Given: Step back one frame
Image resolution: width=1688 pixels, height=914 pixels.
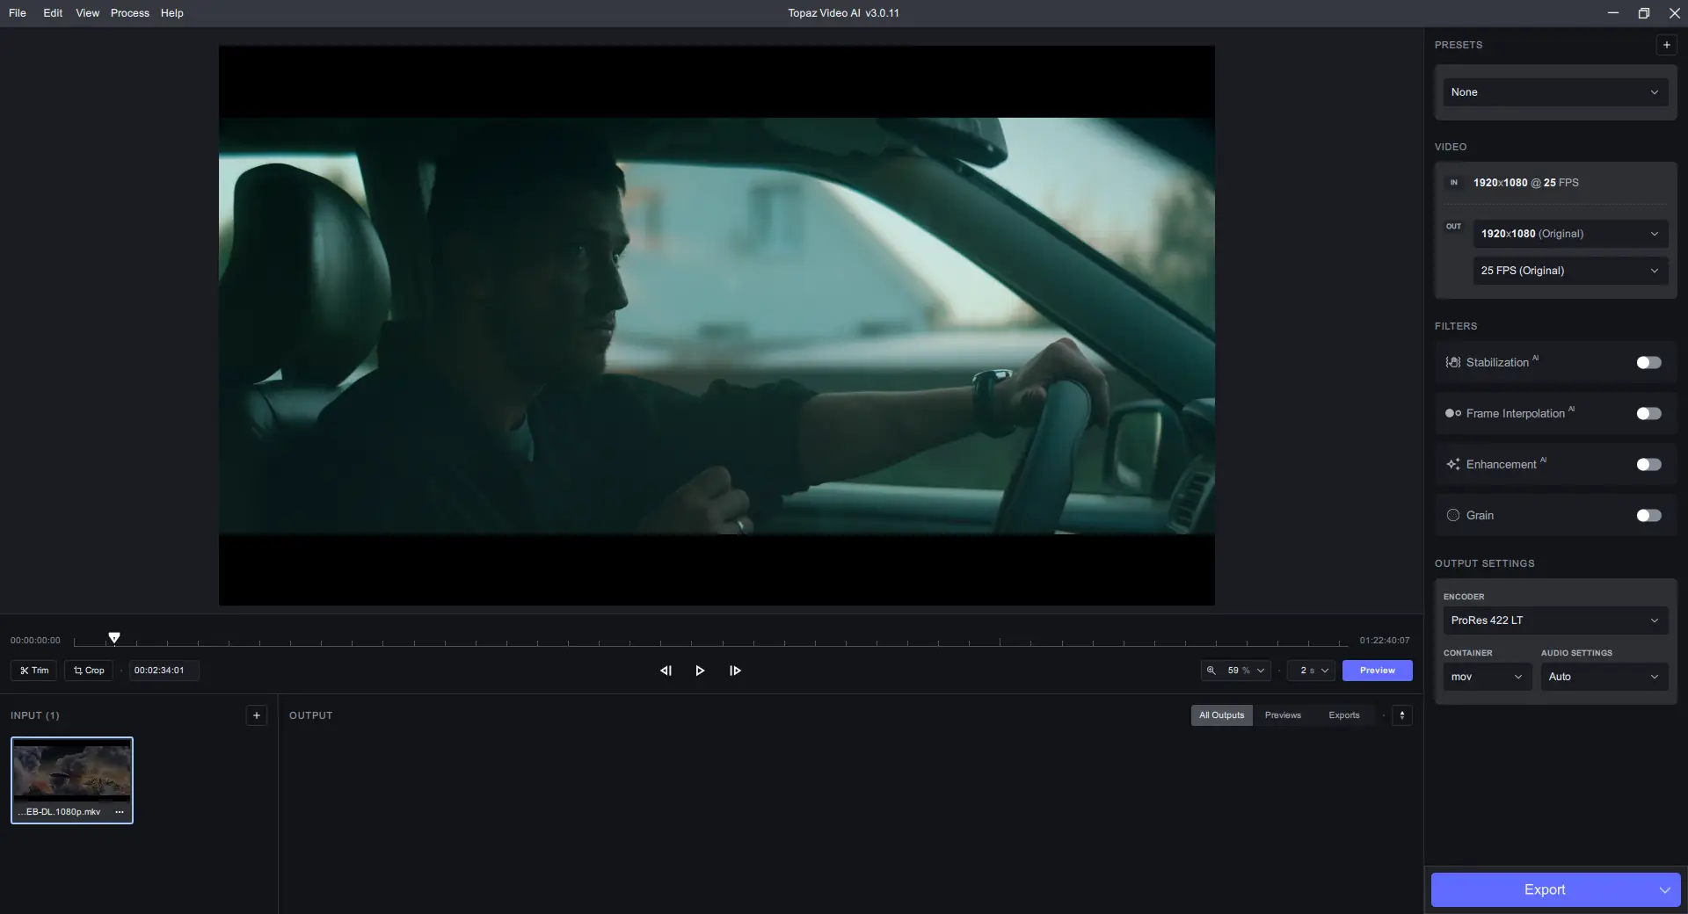Looking at the screenshot, I should (666, 671).
